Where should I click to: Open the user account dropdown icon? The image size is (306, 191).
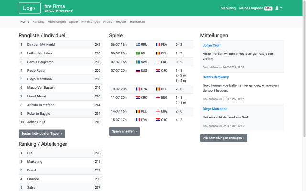(x=279, y=8)
